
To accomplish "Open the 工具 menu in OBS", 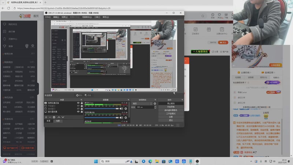I will (97, 17).
